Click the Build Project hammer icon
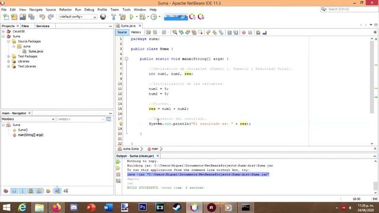 (114, 17)
